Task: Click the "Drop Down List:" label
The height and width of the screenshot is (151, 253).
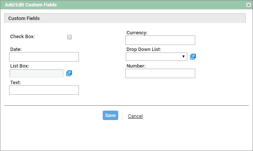Action: click(x=144, y=49)
